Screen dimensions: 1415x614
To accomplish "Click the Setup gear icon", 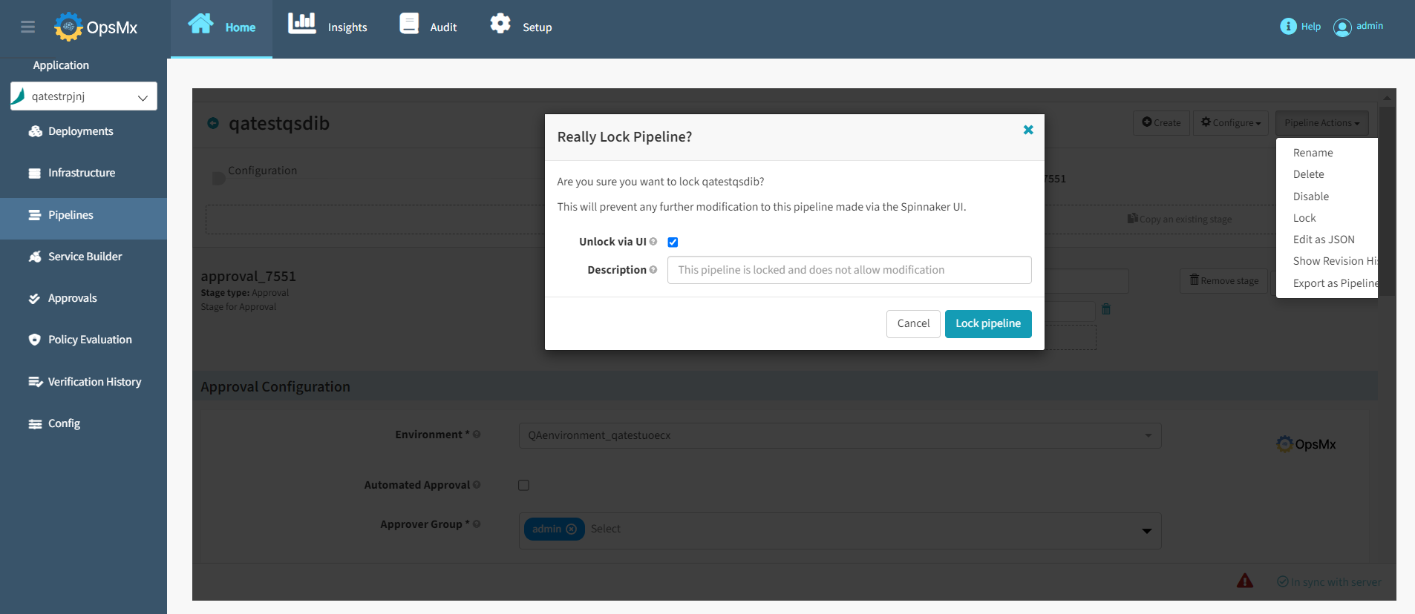I will [x=500, y=24].
